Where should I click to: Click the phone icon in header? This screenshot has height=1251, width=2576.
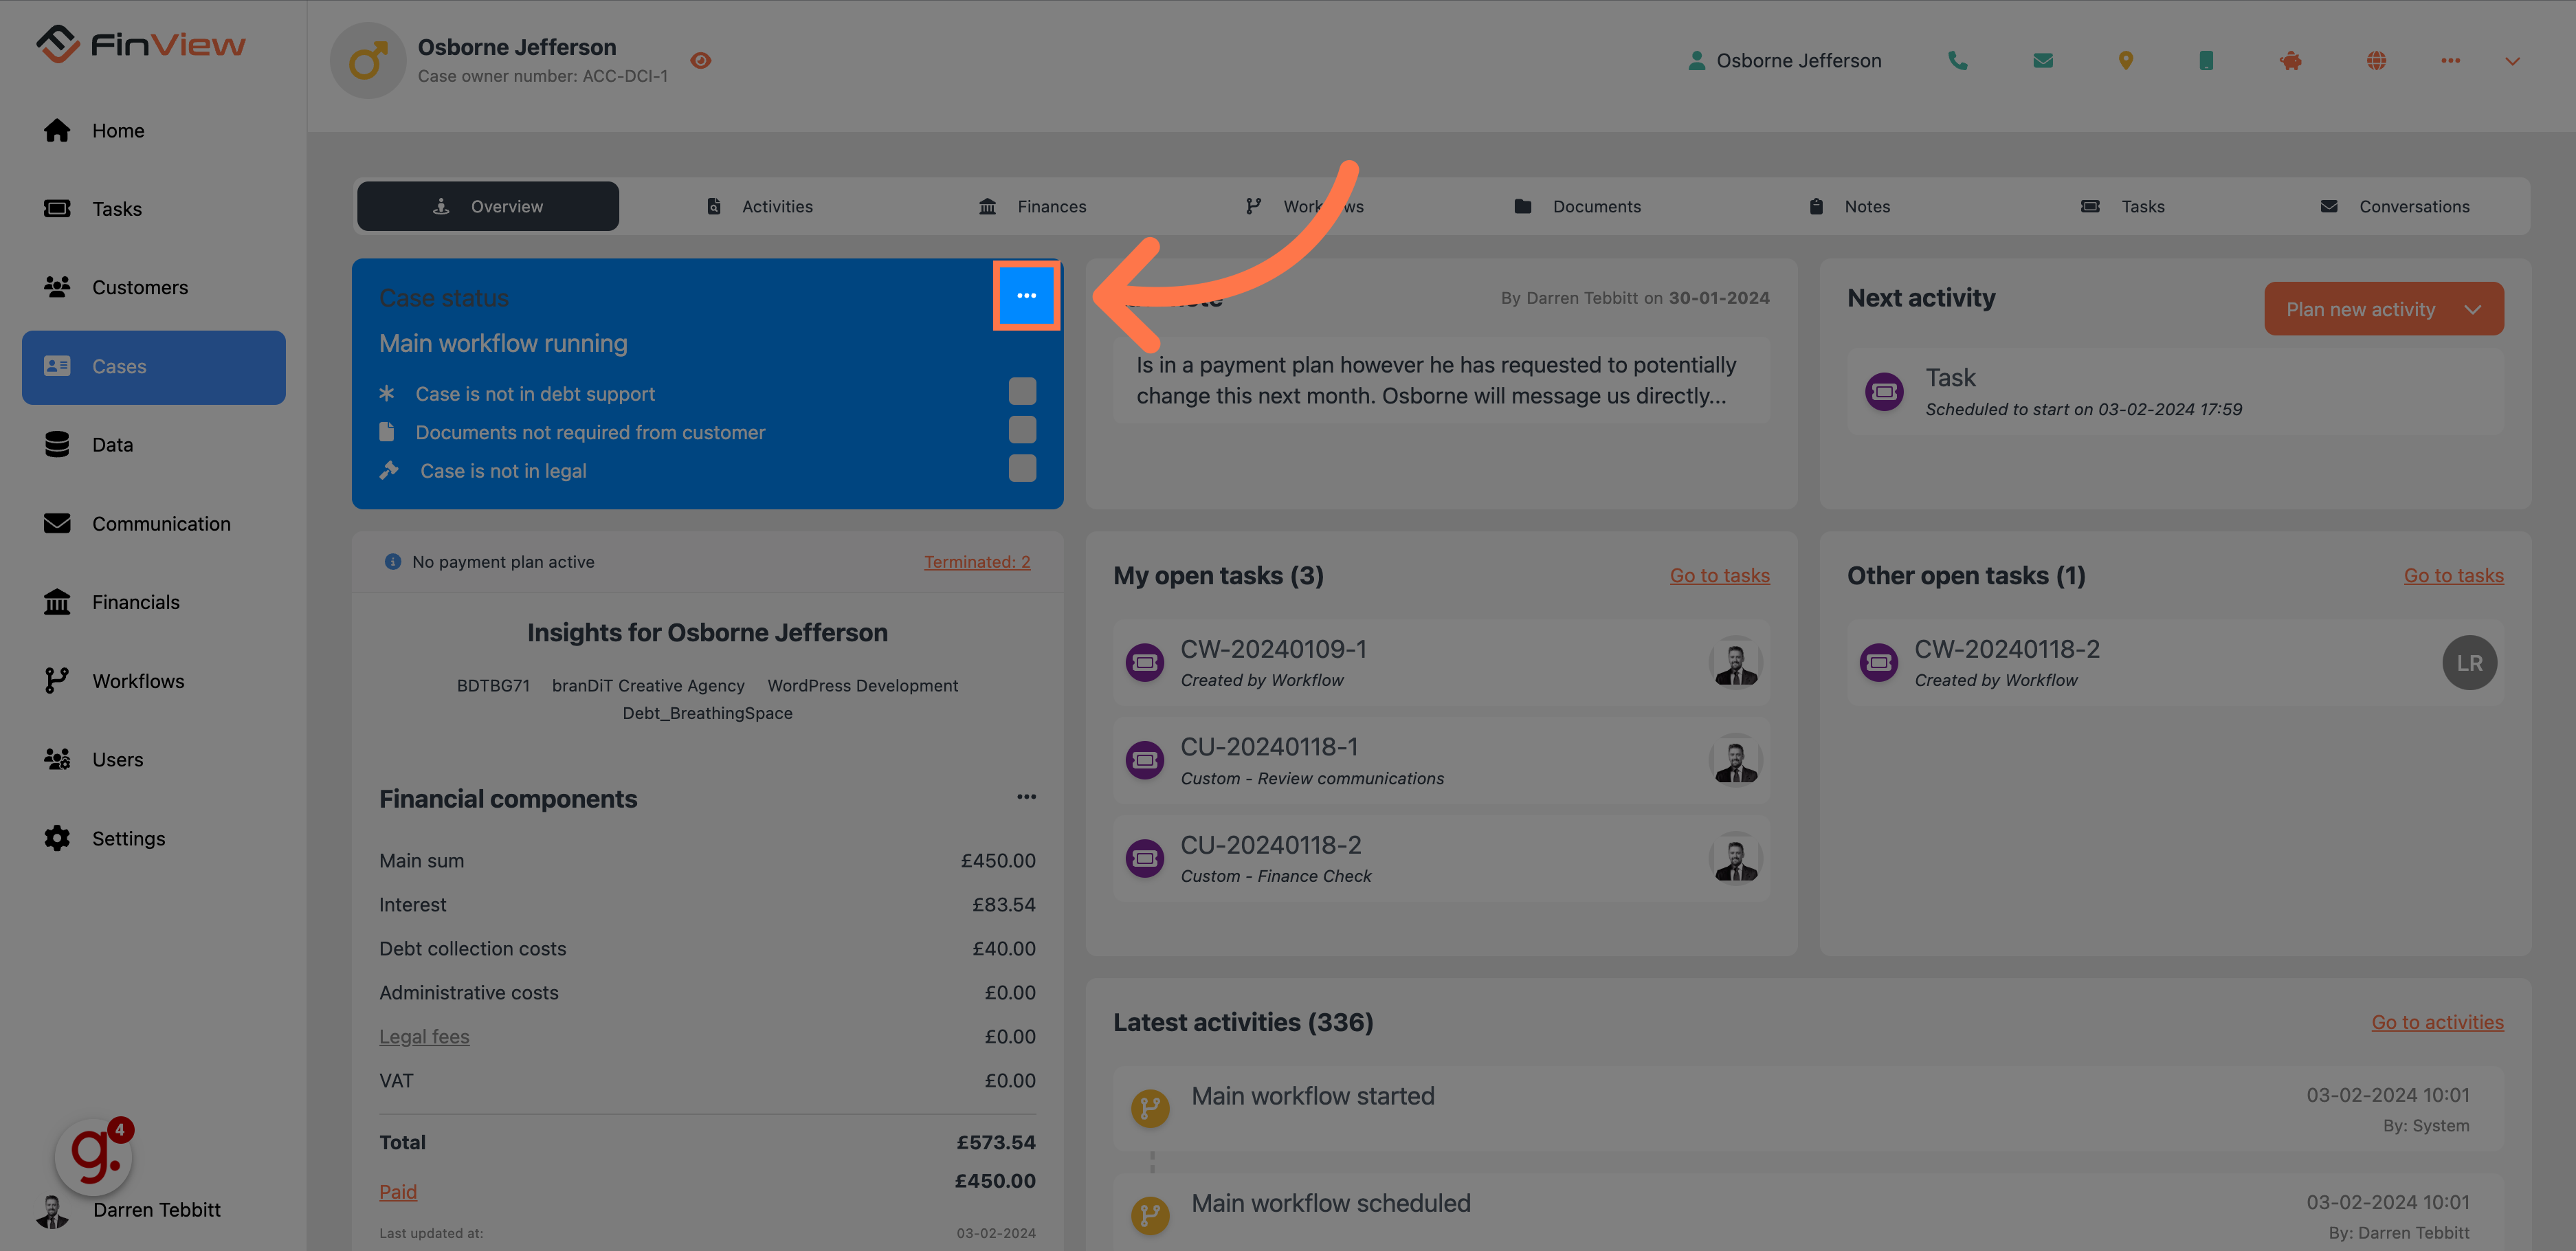pos(1958,60)
